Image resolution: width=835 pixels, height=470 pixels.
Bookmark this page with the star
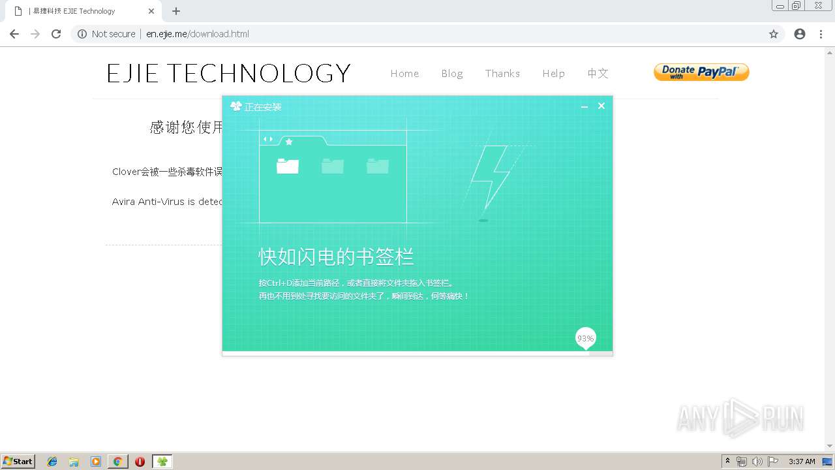tap(774, 34)
